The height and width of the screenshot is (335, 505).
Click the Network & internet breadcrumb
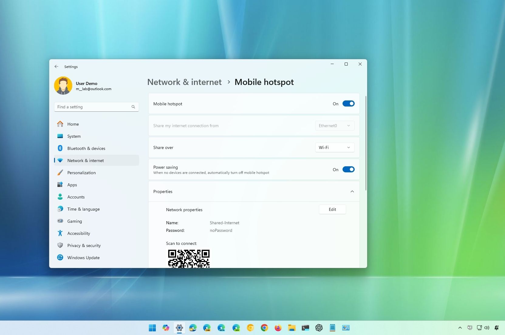(x=184, y=82)
